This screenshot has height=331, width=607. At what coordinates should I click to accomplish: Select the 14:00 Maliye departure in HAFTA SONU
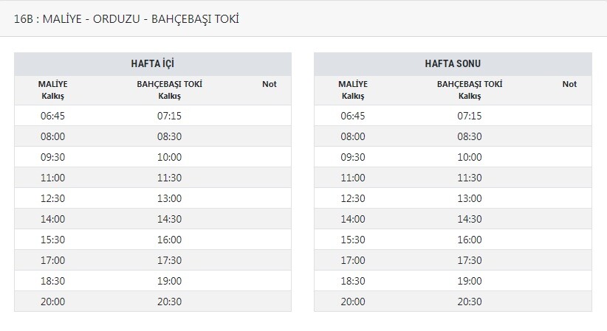[x=352, y=219]
